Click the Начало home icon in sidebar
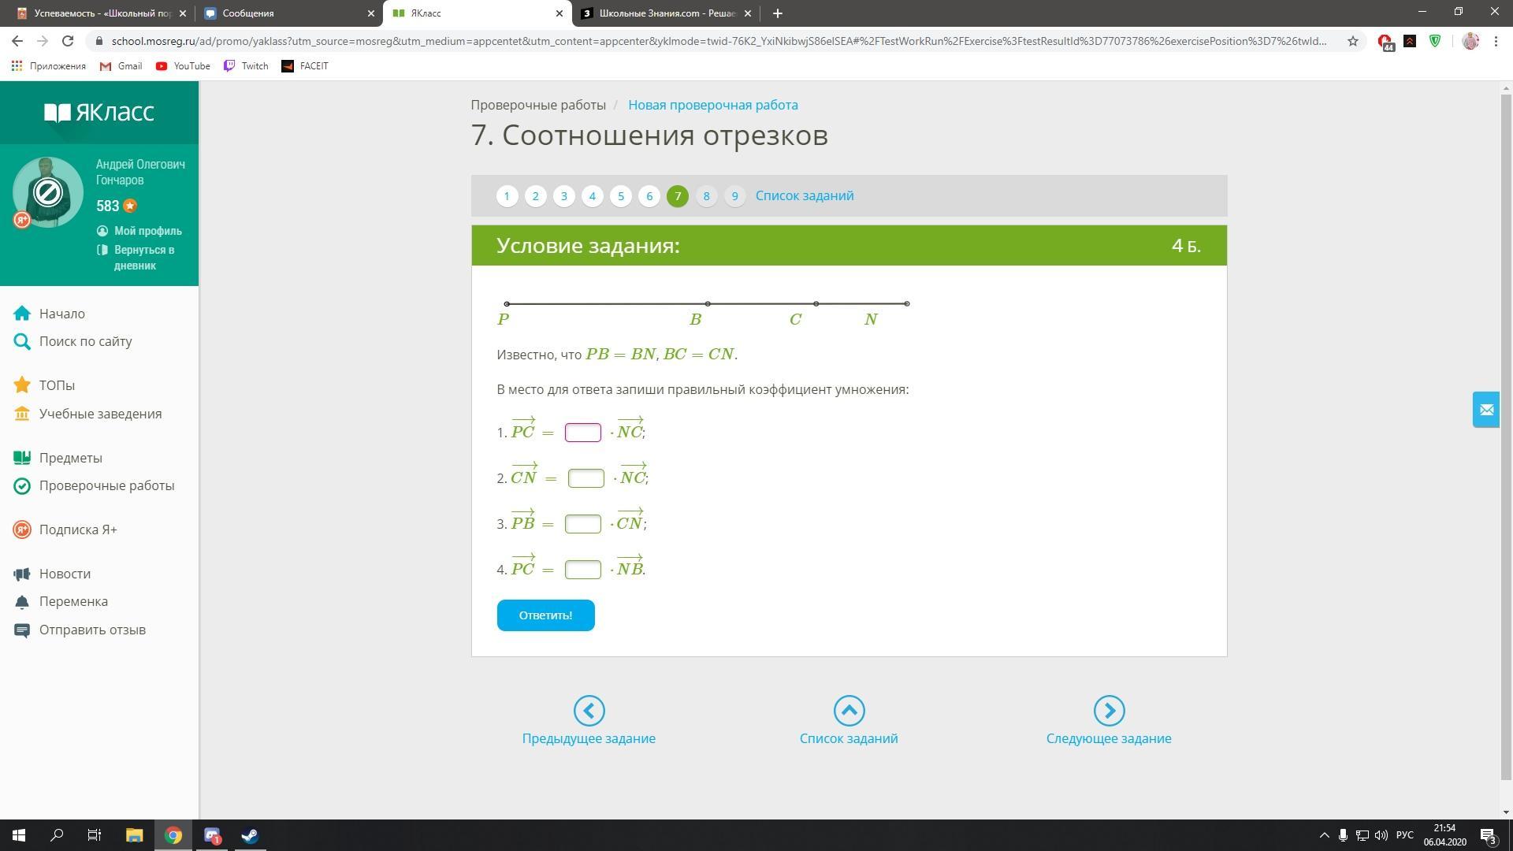The height and width of the screenshot is (851, 1513). coord(22,314)
